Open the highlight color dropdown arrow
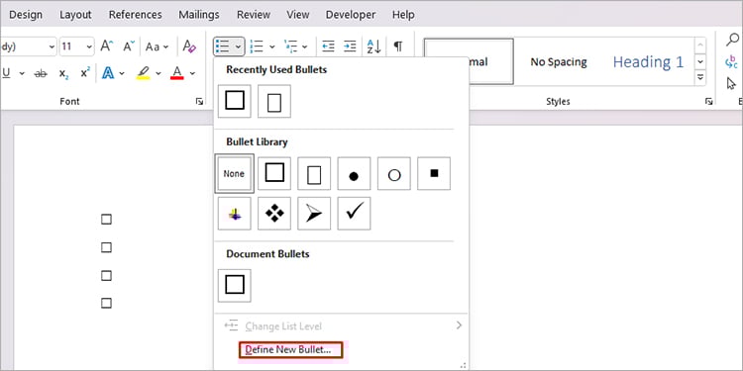 (159, 73)
